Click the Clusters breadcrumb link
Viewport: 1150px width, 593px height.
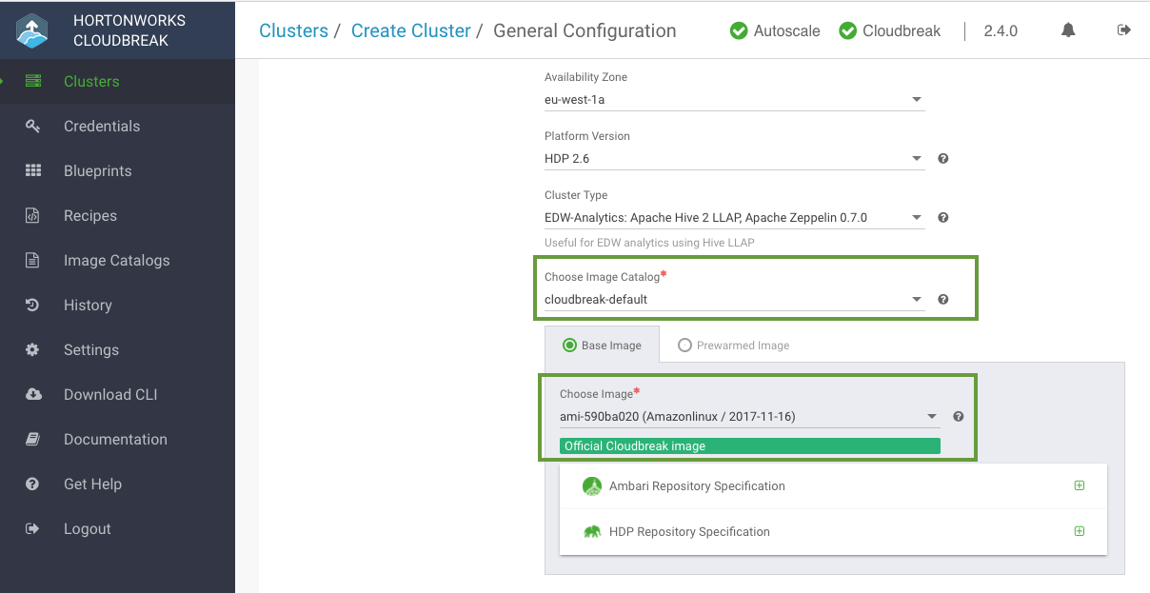coord(293,31)
